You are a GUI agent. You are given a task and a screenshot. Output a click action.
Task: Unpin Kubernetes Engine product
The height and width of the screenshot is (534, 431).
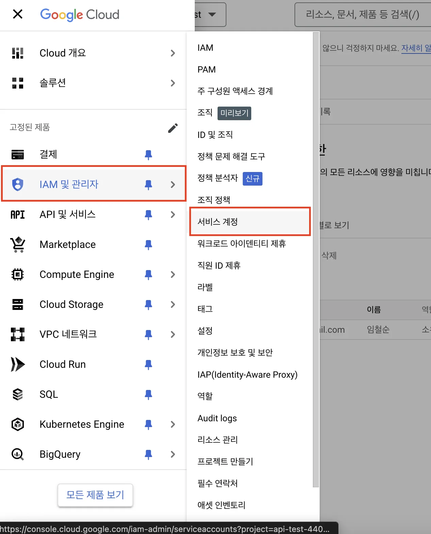[x=148, y=424]
